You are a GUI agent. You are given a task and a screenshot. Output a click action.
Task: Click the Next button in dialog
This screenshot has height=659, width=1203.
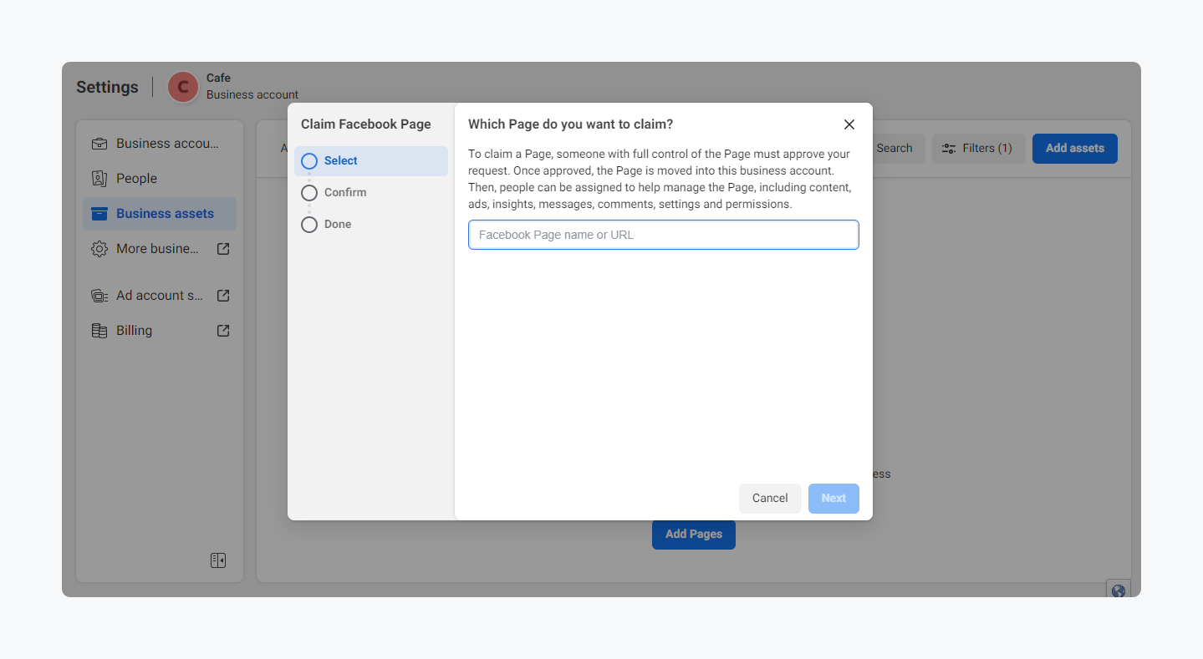[x=833, y=499]
